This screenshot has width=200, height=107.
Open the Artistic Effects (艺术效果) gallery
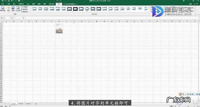point(18,9)
